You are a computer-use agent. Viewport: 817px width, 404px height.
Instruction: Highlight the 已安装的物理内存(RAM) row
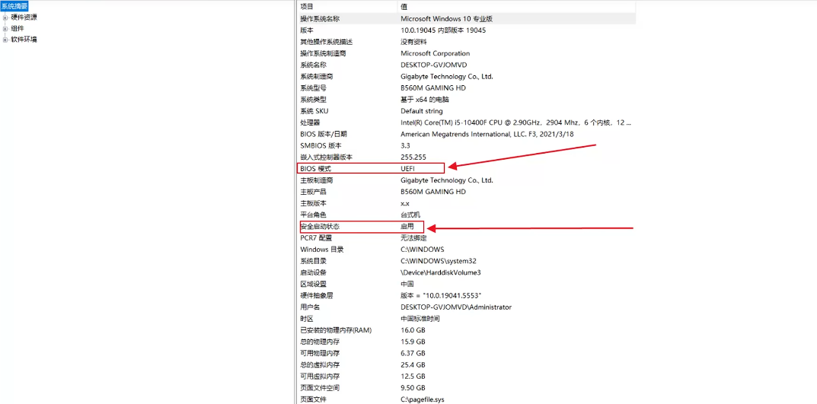coord(335,330)
